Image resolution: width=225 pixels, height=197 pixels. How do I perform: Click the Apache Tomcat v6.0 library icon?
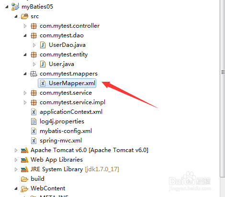[x=24, y=150]
